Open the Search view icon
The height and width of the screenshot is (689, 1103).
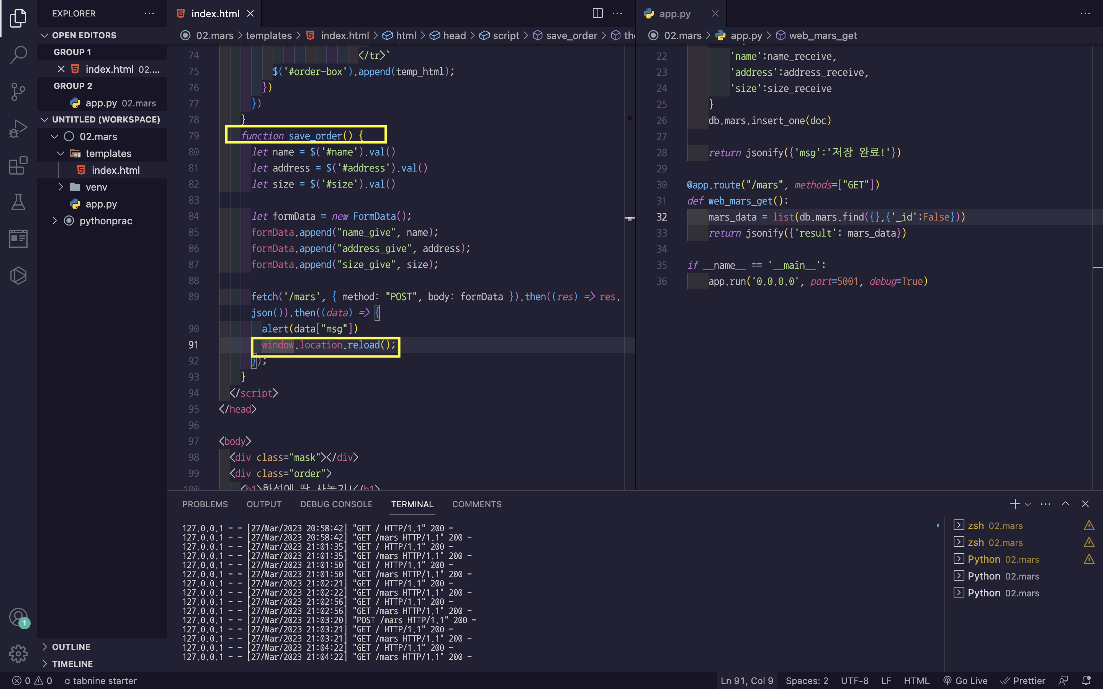pos(18,55)
